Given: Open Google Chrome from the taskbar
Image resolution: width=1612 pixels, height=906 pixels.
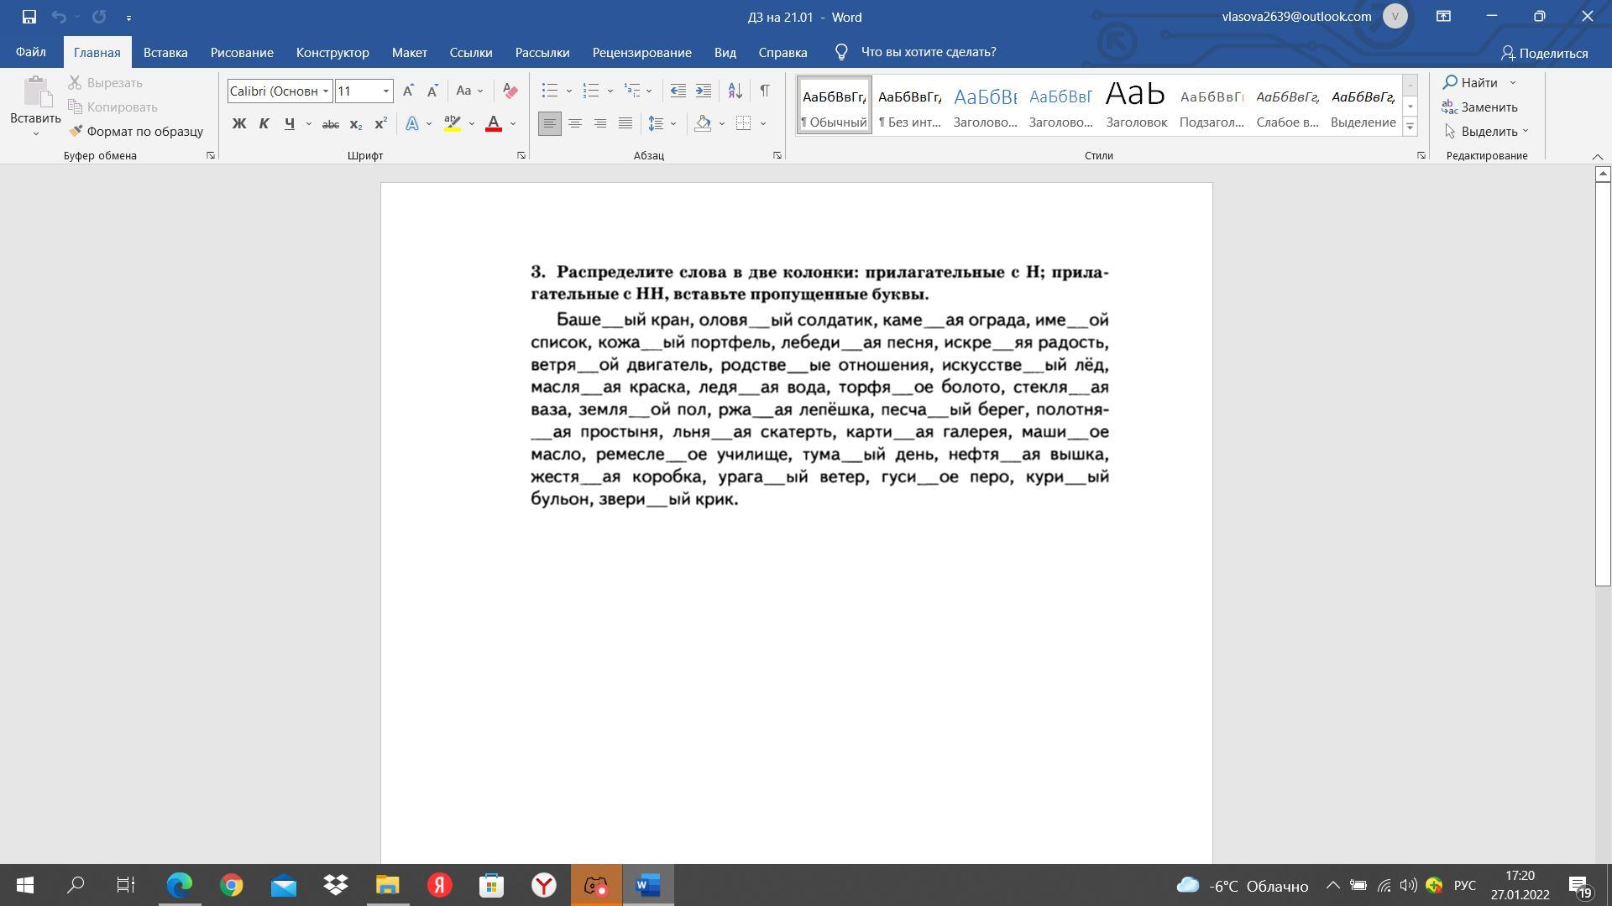Looking at the screenshot, I should [232, 885].
